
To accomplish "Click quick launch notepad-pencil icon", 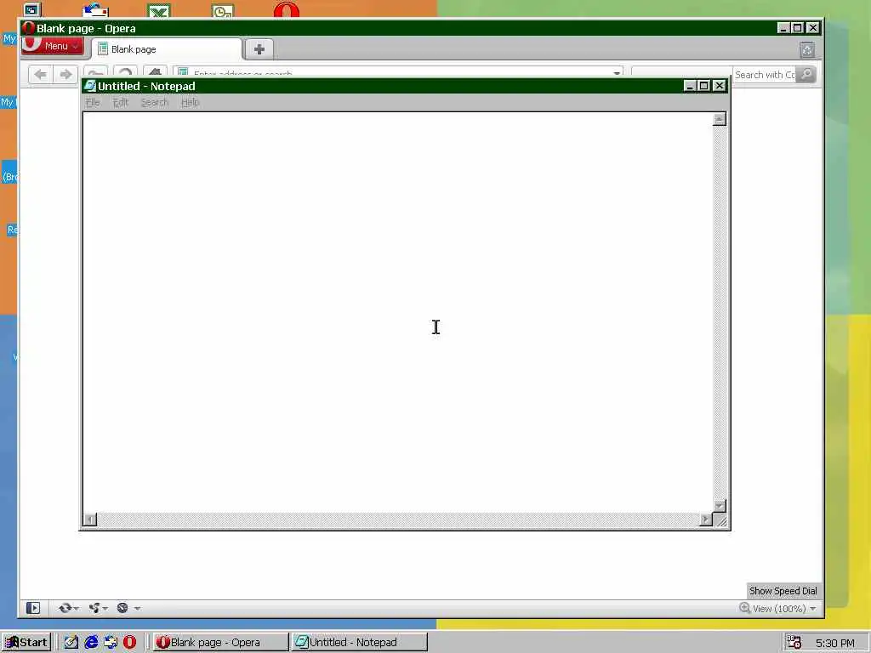I will (71, 643).
